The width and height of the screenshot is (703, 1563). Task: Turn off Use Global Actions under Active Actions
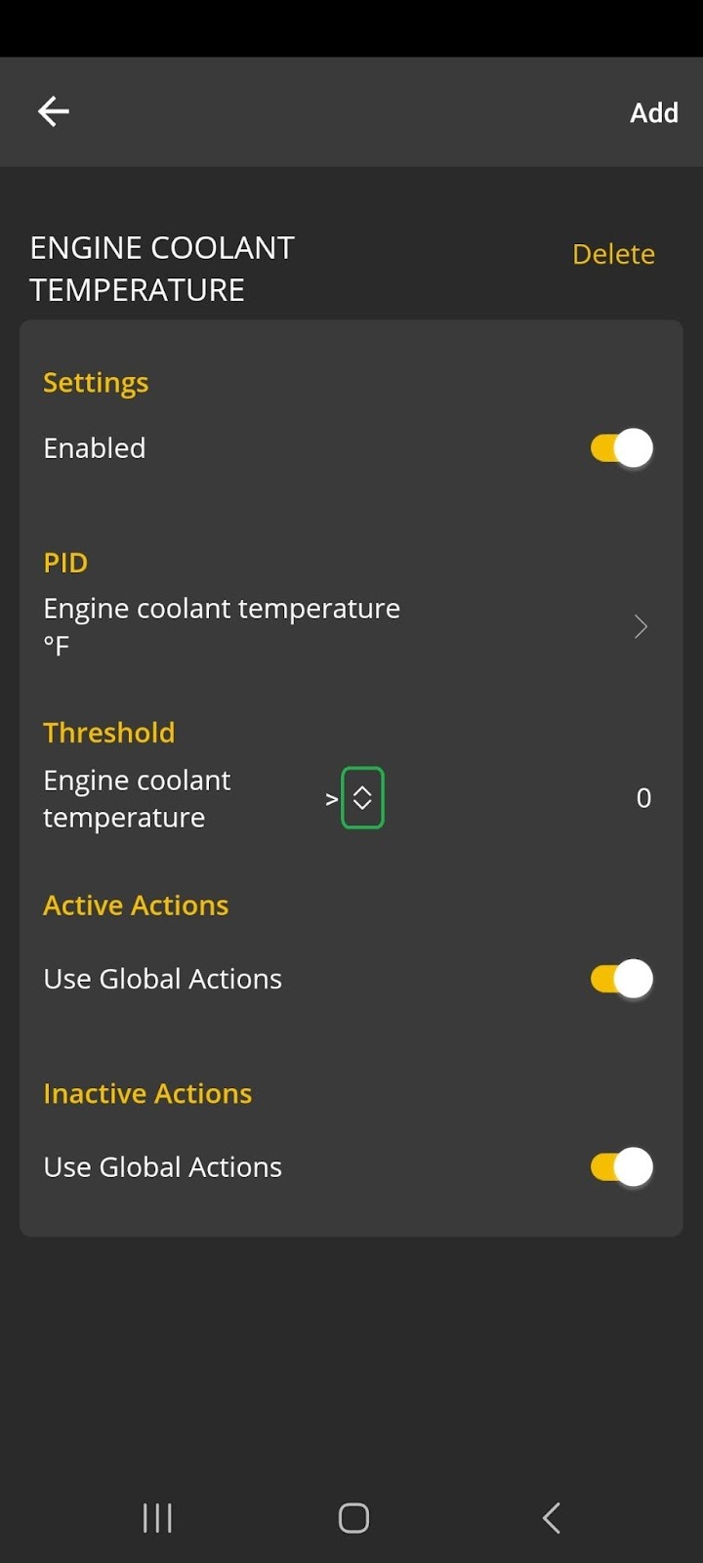click(620, 978)
